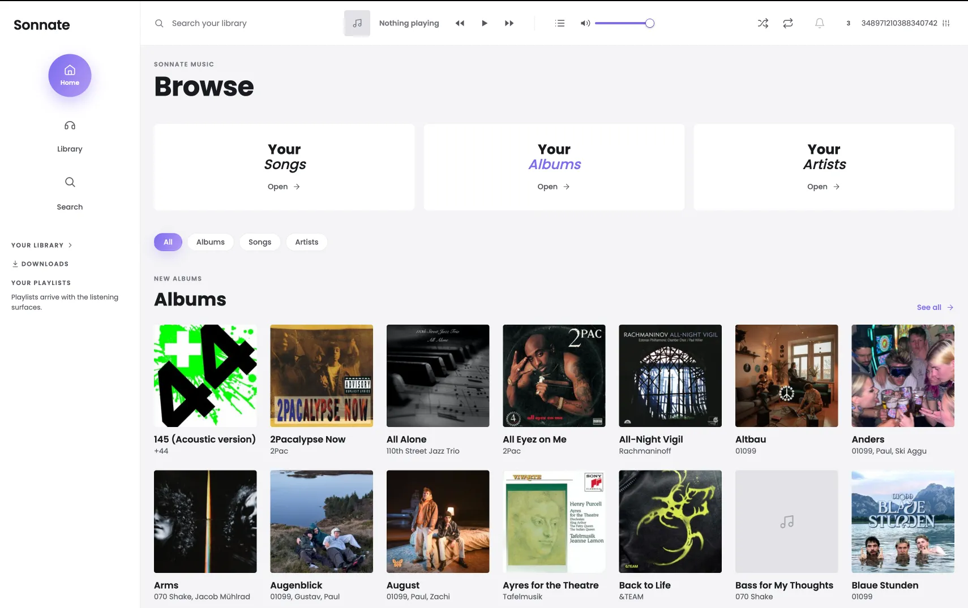Viewport: 968px width, 608px height.
Task: Click the "01099, Paul, Ski Aggu" text
Action: tap(889, 451)
